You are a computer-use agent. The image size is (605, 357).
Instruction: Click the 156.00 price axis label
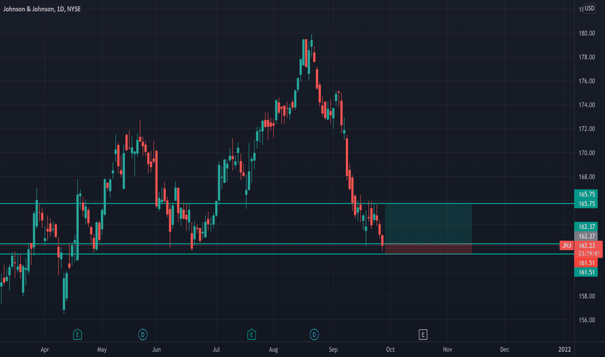coord(586,320)
